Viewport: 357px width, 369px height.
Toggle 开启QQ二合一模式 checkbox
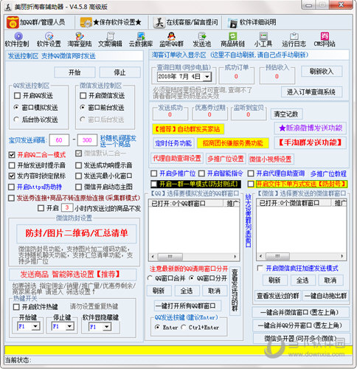[x=12, y=155]
